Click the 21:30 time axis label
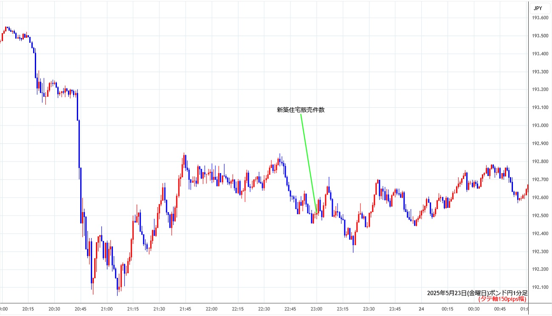This screenshot has height=316, width=552. point(159,309)
